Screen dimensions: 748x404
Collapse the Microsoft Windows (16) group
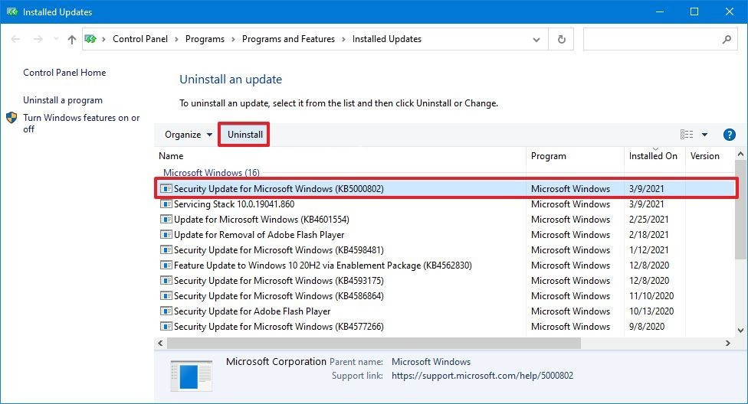click(212, 172)
